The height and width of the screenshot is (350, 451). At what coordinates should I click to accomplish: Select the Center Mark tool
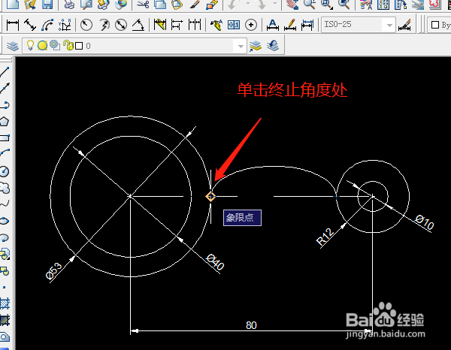(251, 25)
